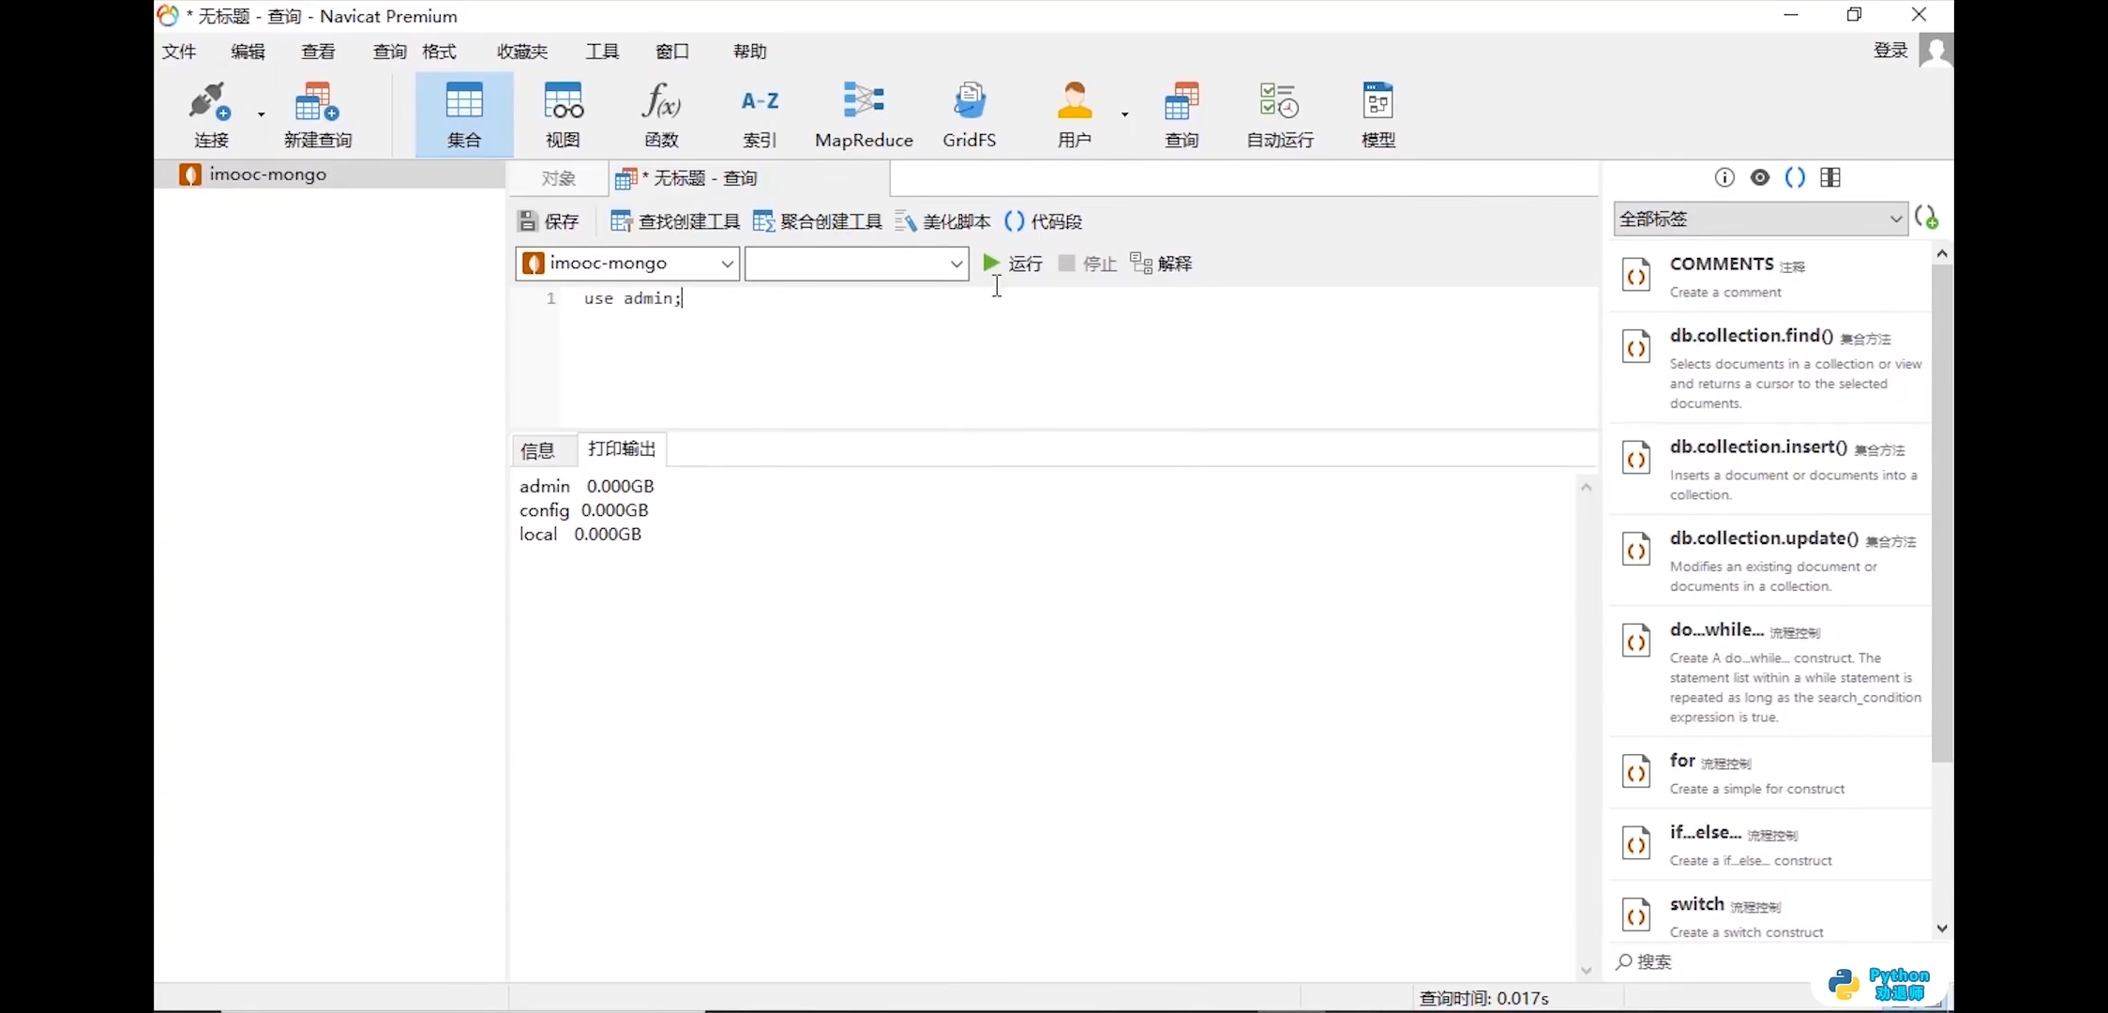Click the 美化脚本 beautify script button
The height and width of the screenshot is (1013, 2108).
click(943, 221)
